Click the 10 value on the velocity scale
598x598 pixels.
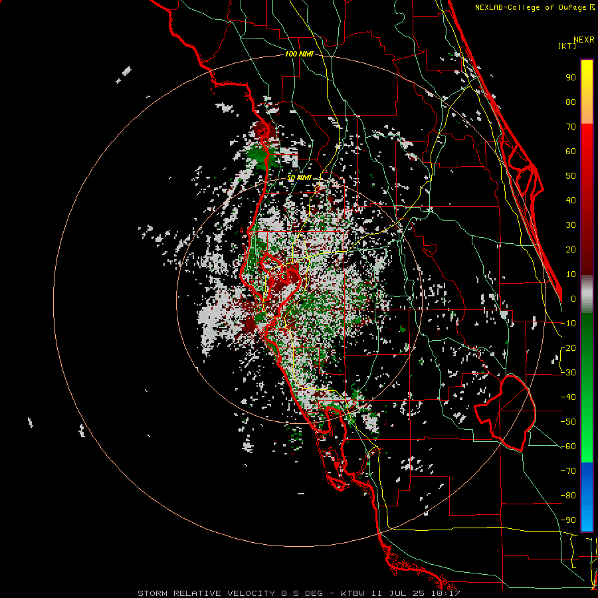tap(571, 274)
